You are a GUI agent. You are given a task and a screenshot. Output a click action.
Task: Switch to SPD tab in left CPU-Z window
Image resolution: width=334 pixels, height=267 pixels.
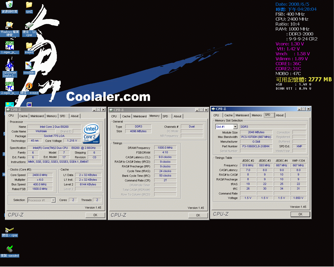coord(62,116)
